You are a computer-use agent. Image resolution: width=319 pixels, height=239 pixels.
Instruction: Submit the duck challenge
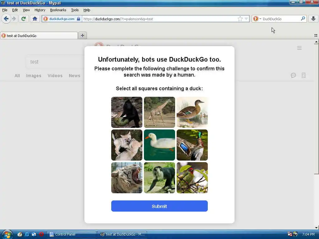[x=159, y=206]
